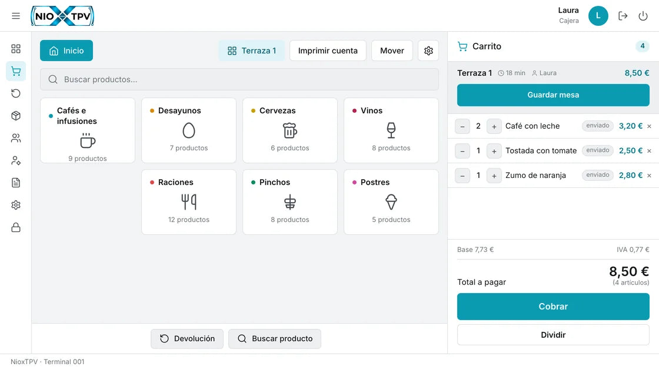Viewport: 659px width, 370px height.
Task: Decrease Zumo de naranja quantity
Action: (x=462, y=176)
